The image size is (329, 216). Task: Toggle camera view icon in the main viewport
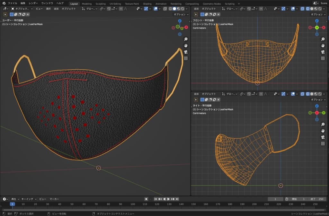(186, 52)
